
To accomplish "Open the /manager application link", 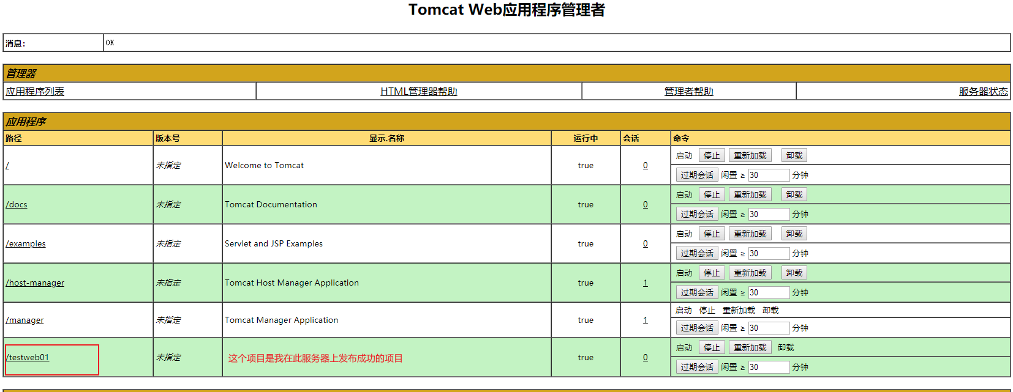I will click(24, 320).
